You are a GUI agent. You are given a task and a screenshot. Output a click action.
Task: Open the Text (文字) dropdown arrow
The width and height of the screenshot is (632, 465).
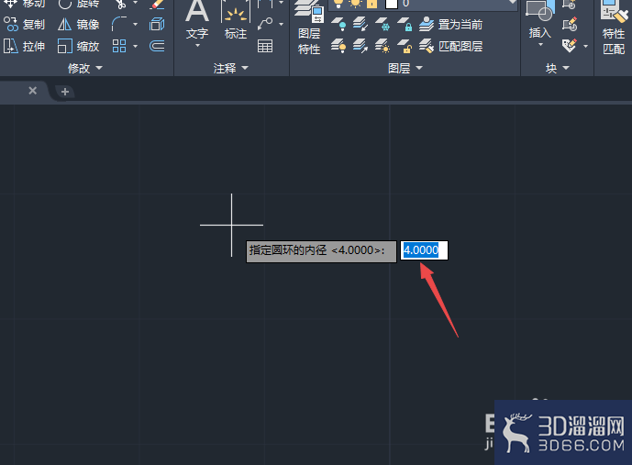(197, 46)
